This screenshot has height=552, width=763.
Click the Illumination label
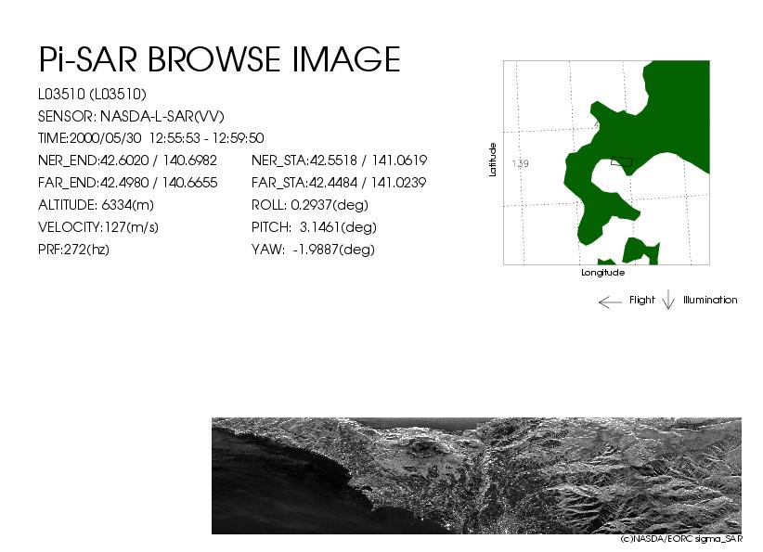point(710,300)
